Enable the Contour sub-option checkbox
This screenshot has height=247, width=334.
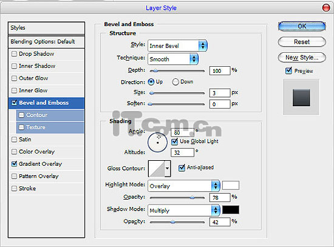coord(21,115)
